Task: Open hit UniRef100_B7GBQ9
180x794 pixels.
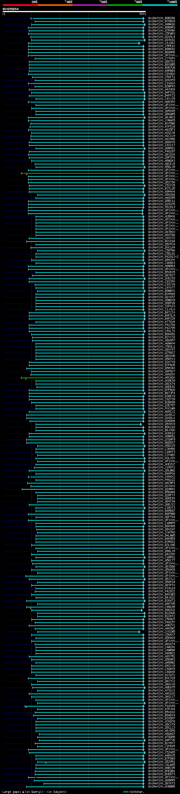Action: (x=161, y=21)
